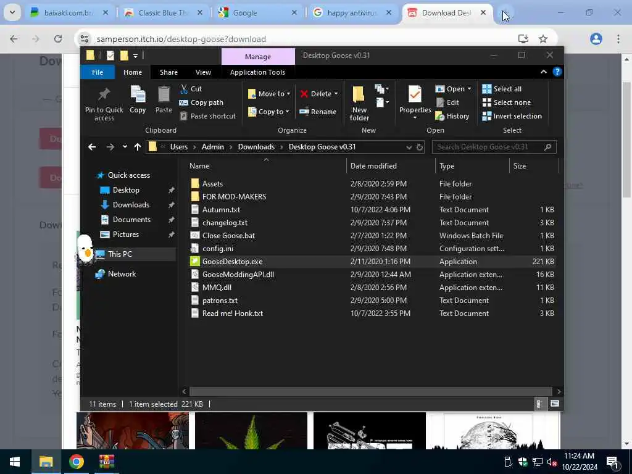Viewport: 632px width, 474px height.
Task: Select the config.ini file
Action: (218, 249)
